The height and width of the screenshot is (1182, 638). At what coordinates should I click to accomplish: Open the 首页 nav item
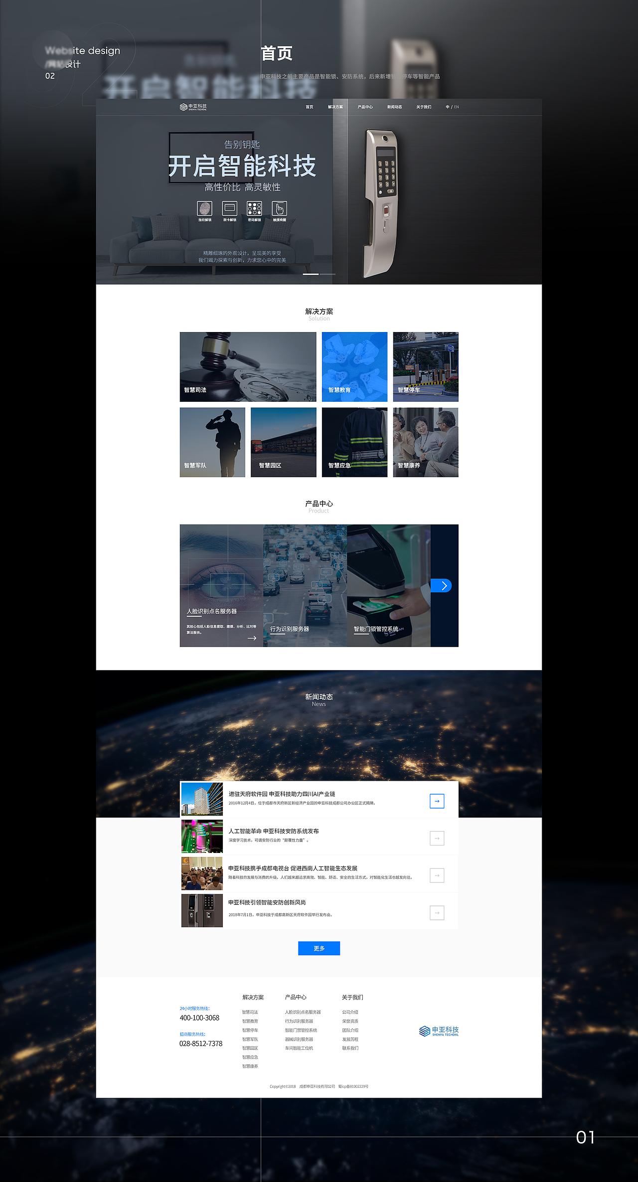click(310, 107)
